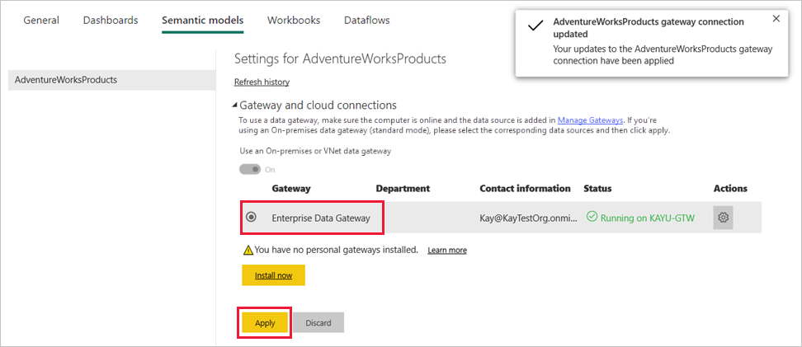Image resolution: width=802 pixels, height=347 pixels.
Task: Open the Learn more link
Action: [x=447, y=250]
